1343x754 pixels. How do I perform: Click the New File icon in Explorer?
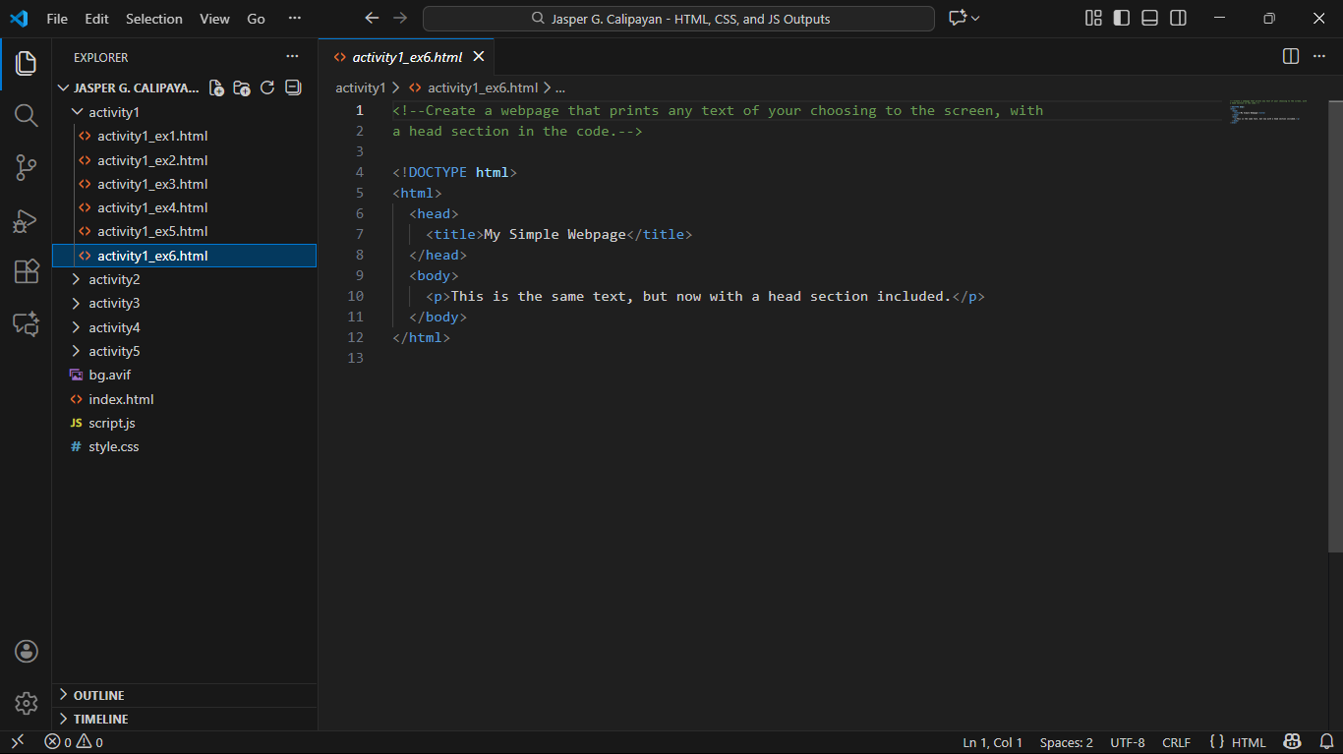tap(216, 87)
